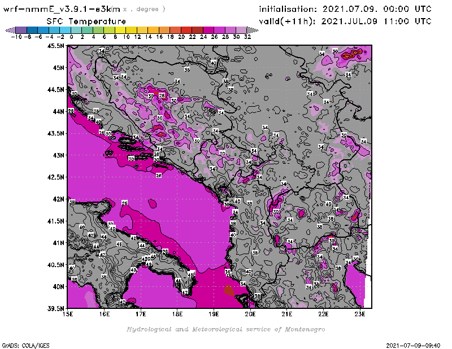452x349 pixels.
Task: Click the '12' value under the legend
Action: (137, 37)
